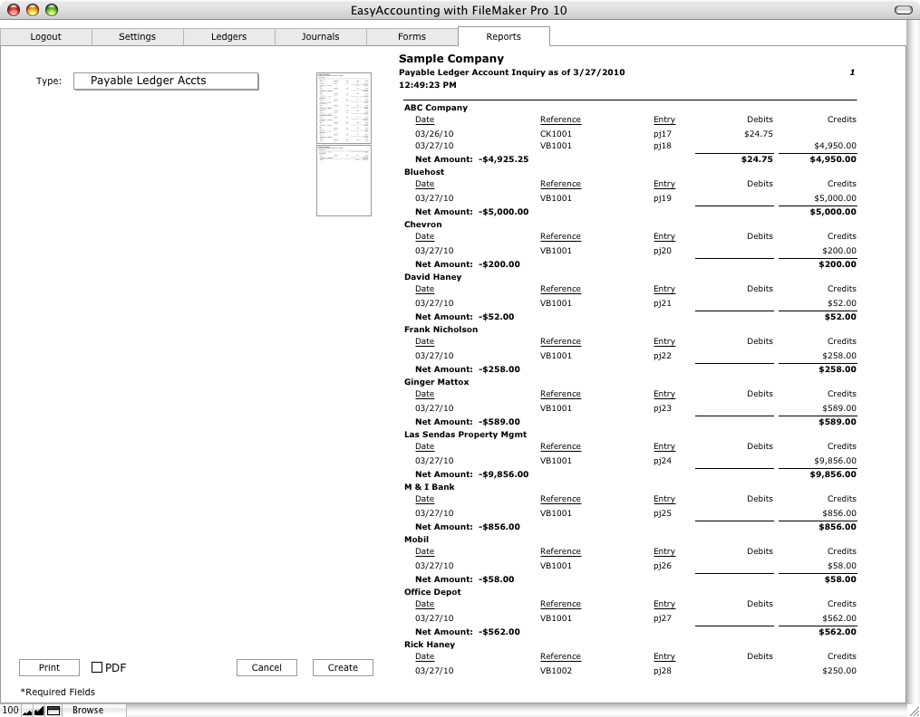Image resolution: width=920 pixels, height=717 pixels.
Task: Click the 12:49:23 PM timestamp
Action: (427, 85)
